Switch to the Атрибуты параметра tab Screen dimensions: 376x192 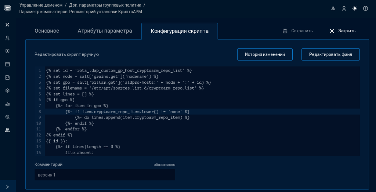pyautogui.click(x=105, y=31)
